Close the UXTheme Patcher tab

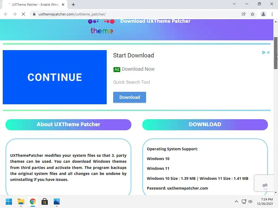point(63,5)
